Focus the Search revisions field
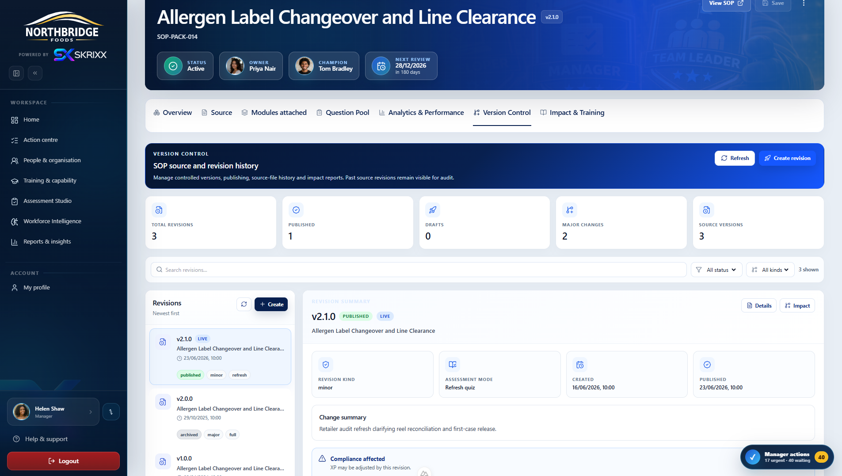 point(419,270)
